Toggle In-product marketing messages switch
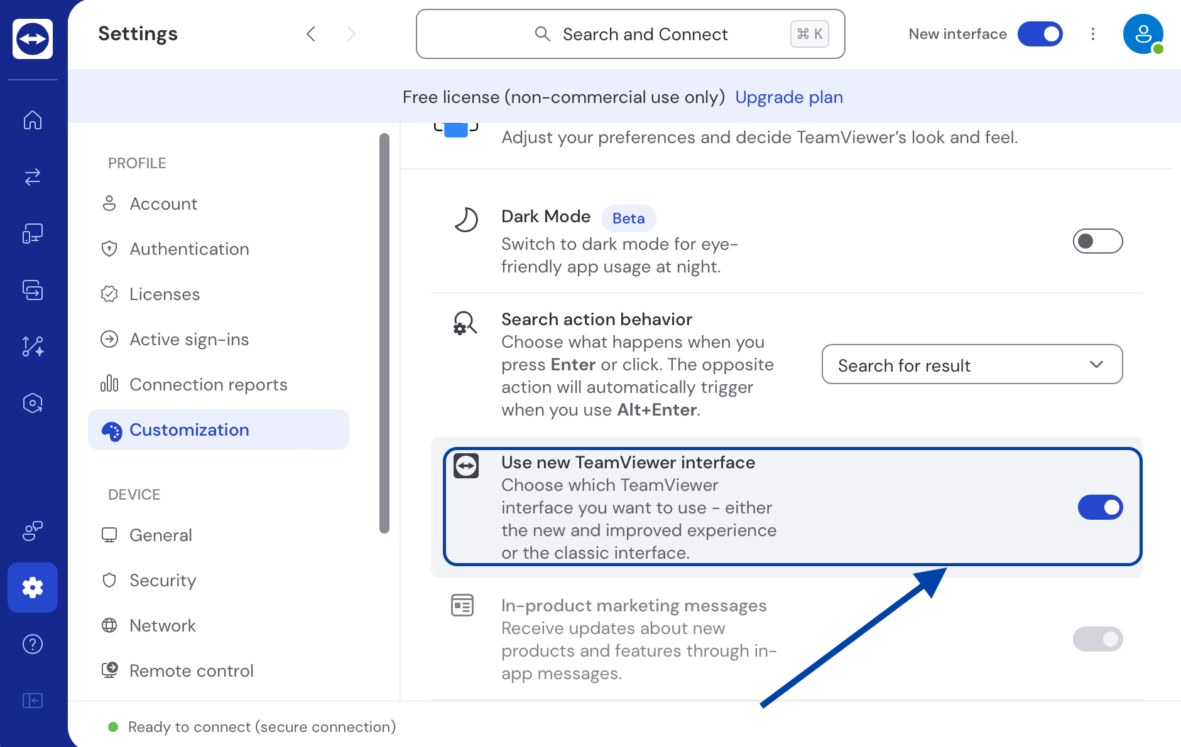 tap(1098, 639)
